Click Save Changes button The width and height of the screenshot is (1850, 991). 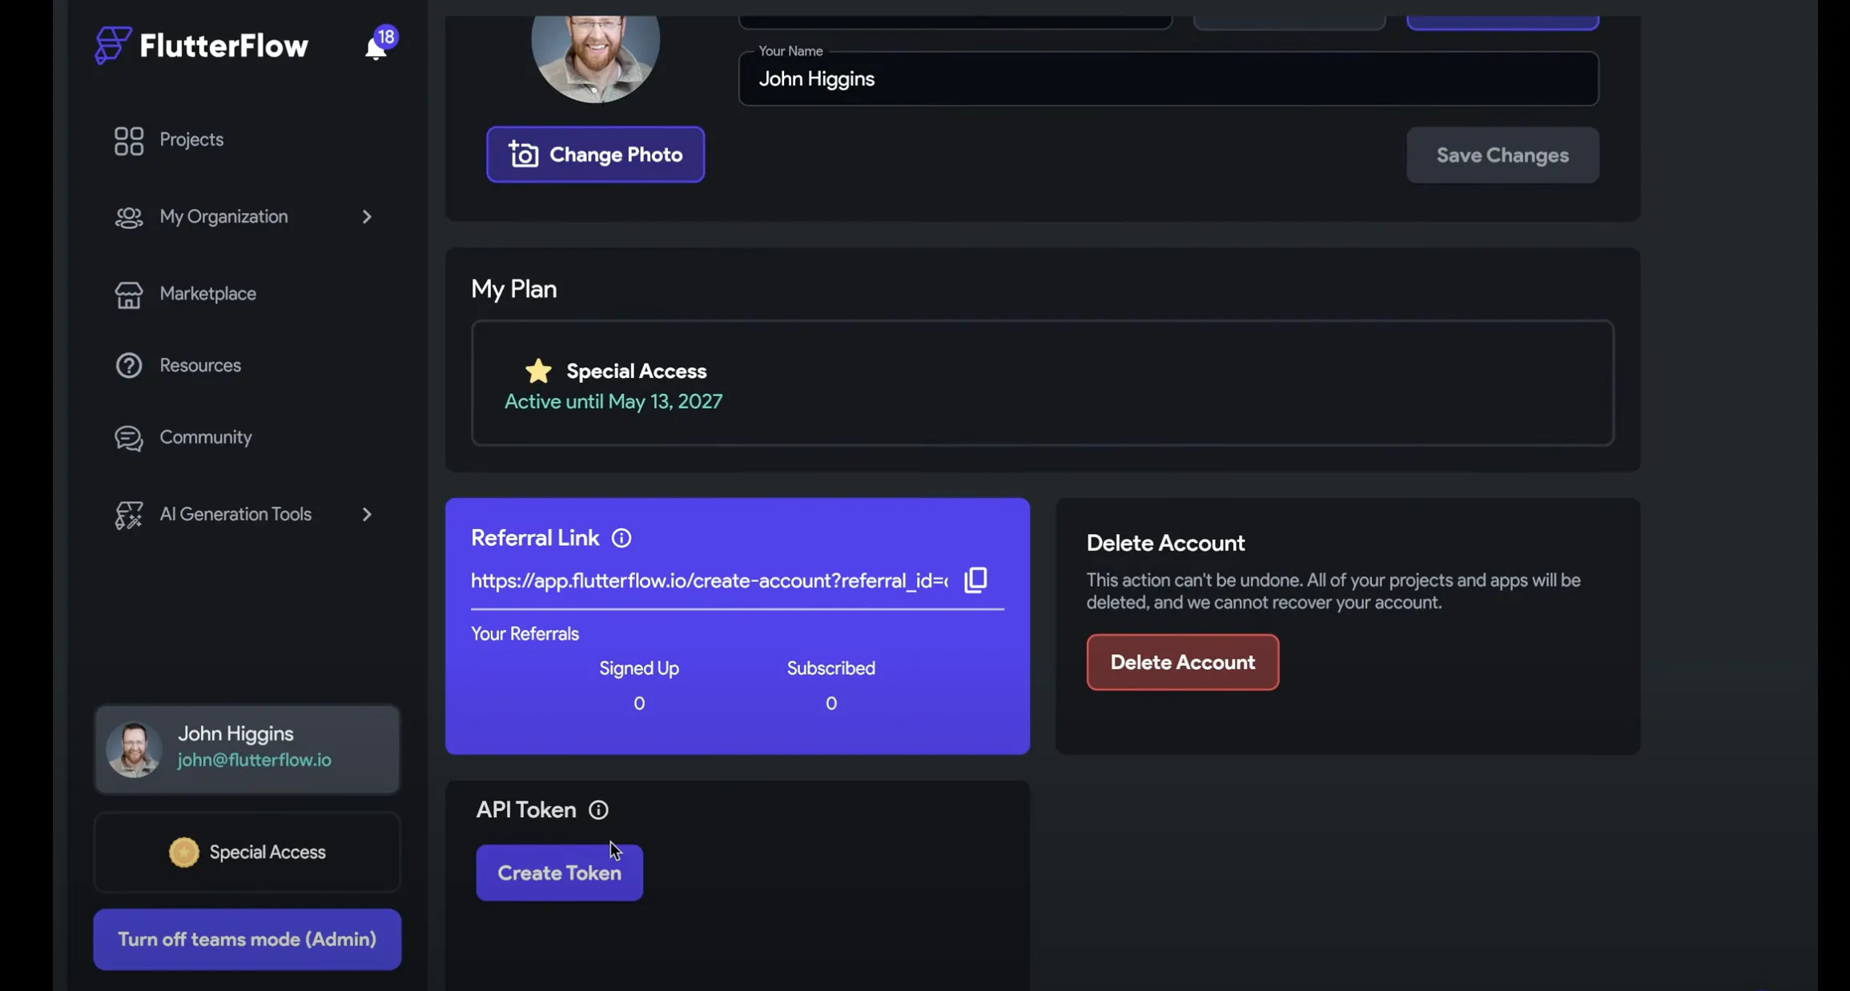coord(1502,155)
